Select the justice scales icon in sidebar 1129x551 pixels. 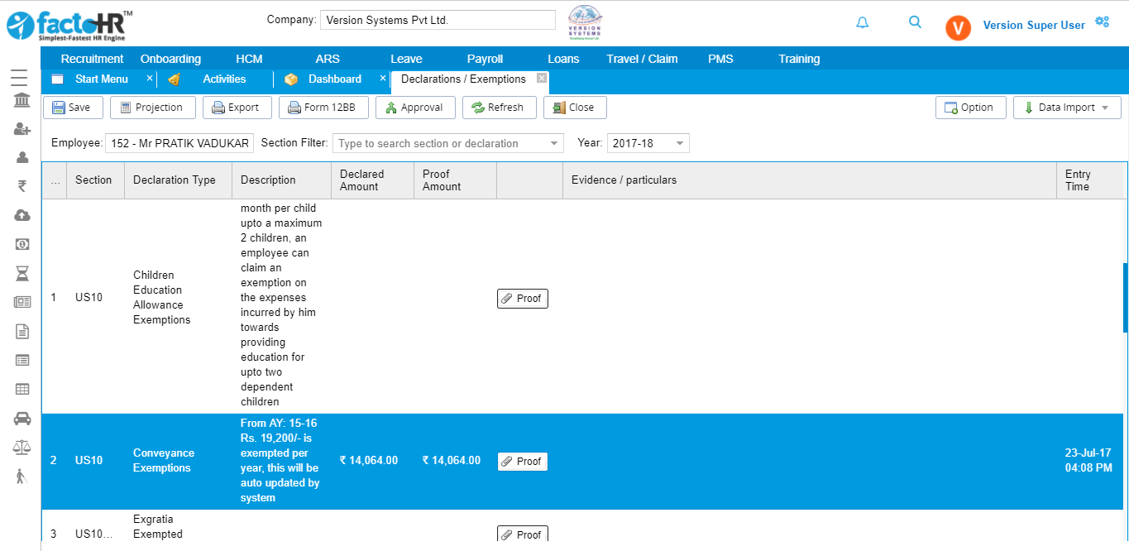coord(22,447)
